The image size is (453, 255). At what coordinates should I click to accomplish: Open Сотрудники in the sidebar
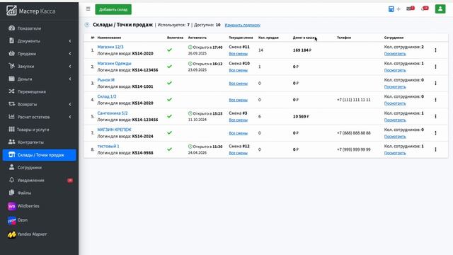(x=40, y=168)
